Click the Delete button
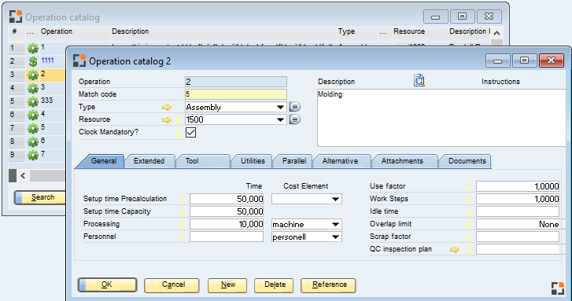The height and width of the screenshot is (301, 572). [274, 285]
